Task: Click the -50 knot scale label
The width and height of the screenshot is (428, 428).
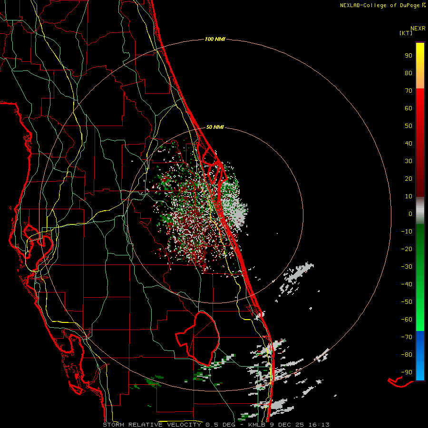Action: [x=407, y=302]
